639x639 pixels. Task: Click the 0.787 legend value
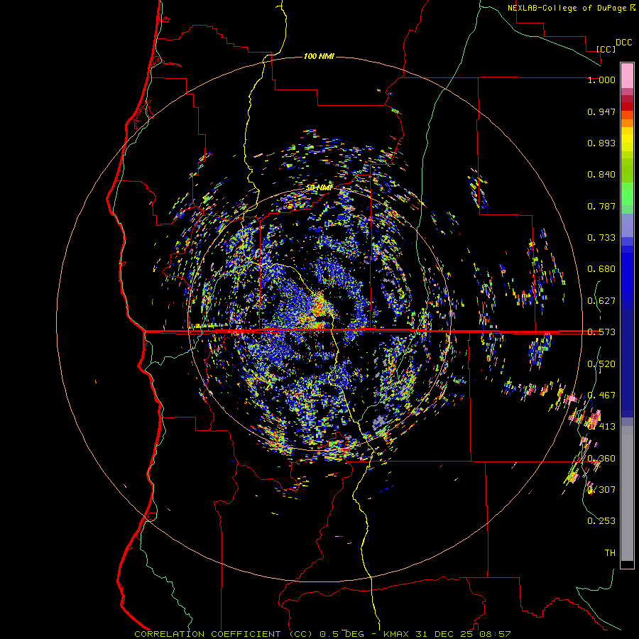pos(601,206)
